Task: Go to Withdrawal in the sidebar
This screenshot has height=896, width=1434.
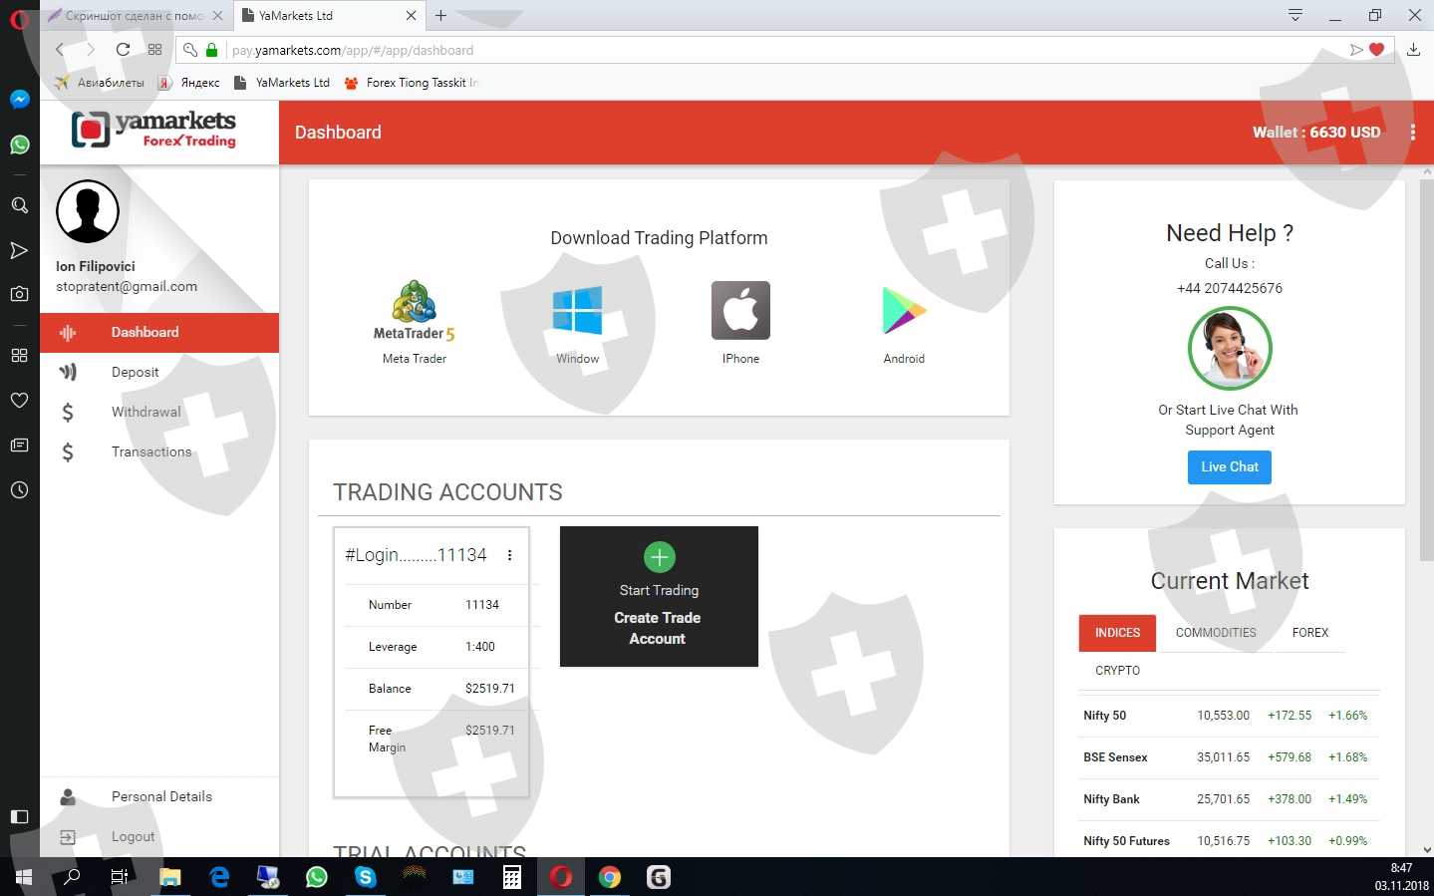Action: tap(145, 413)
